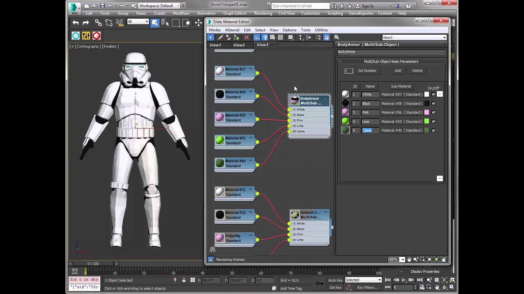Click the Set Keys large key icon
The height and width of the screenshot is (294, 524).
pos(319,283)
